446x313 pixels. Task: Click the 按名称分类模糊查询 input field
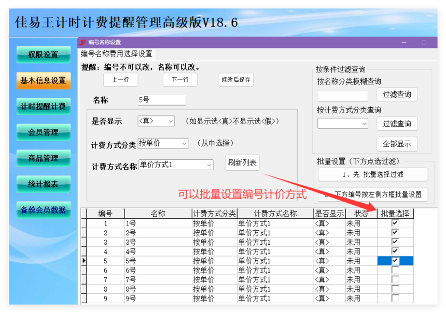pyautogui.click(x=343, y=96)
